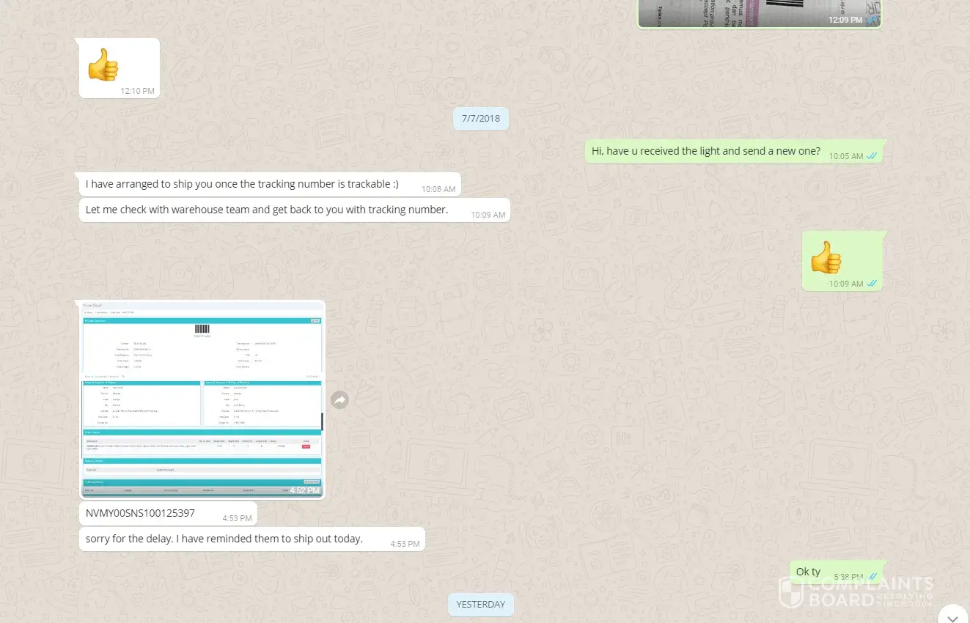Image resolution: width=970 pixels, height=623 pixels.
Task: Click the 10:05 AM timestamp
Action: (x=846, y=156)
